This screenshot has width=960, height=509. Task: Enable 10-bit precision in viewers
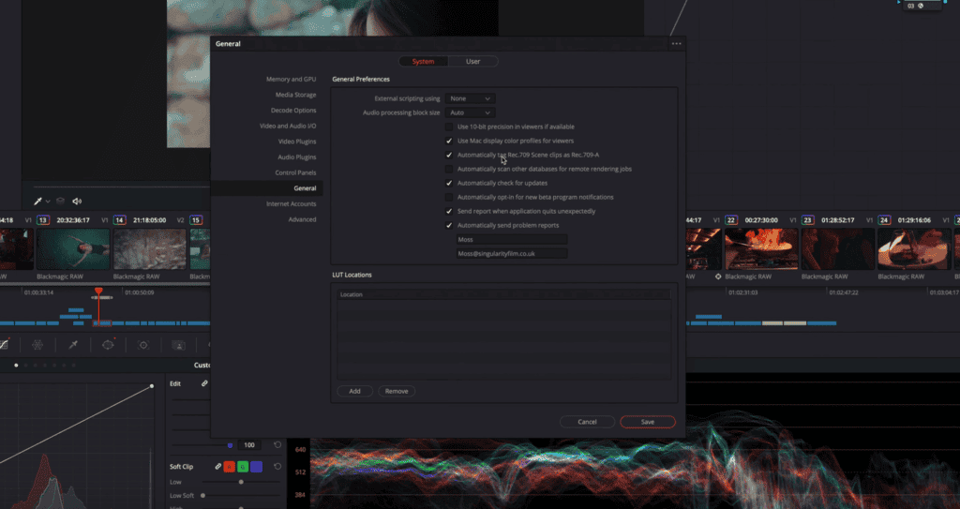pos(449,127)
